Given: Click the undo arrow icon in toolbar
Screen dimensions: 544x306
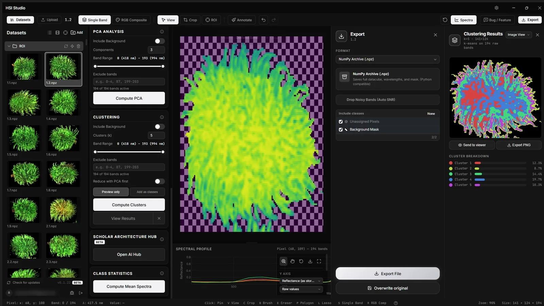Looking at the screenshot, I should coord(263,20).
